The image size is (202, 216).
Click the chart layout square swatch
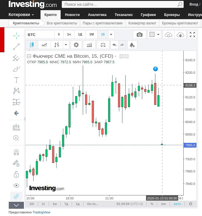tap(152, 35)
